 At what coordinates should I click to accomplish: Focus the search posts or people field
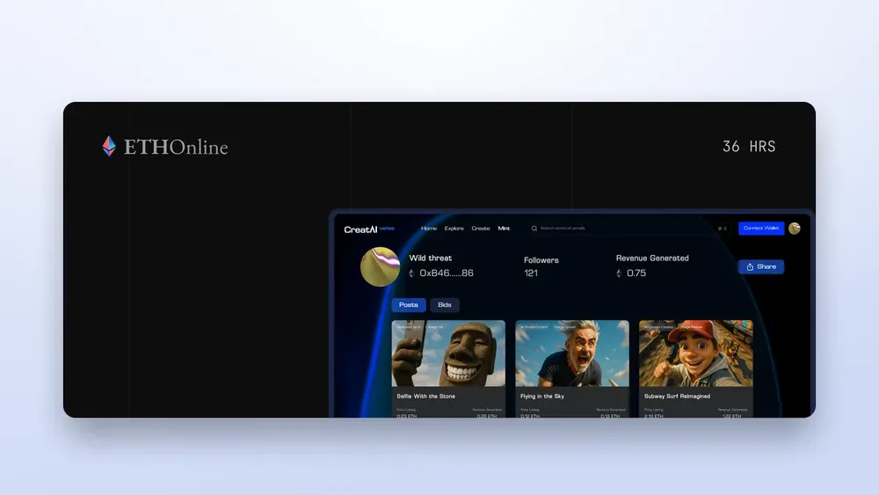628,229
